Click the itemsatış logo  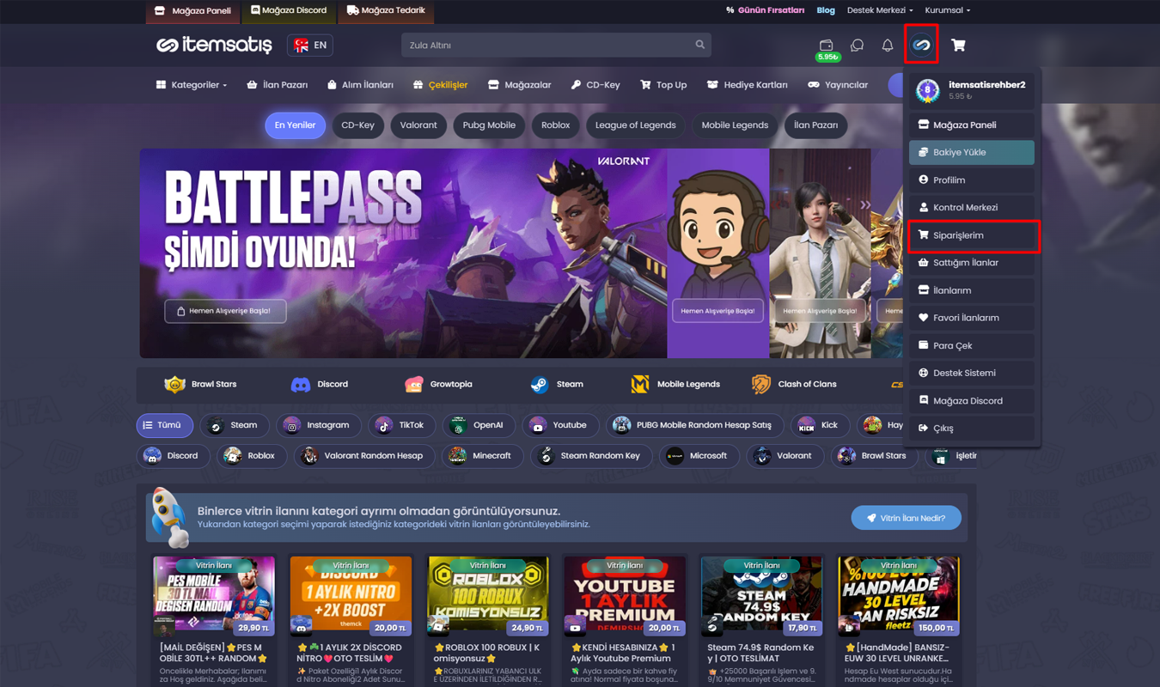tap(214, 45)
